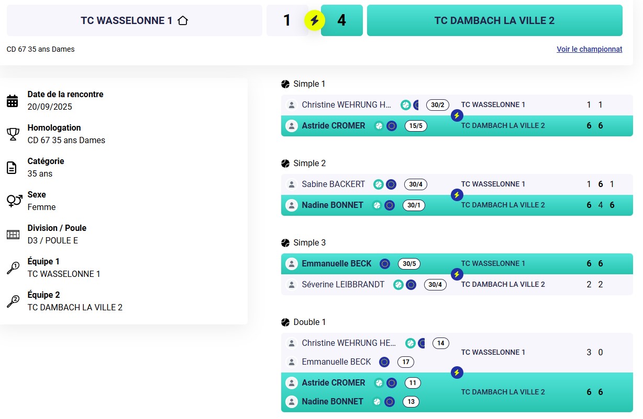The height and width of the screenshot is (419, 643).
Task: Click the calendar icon by Date de la rencontre
Action: click(13, 101)
